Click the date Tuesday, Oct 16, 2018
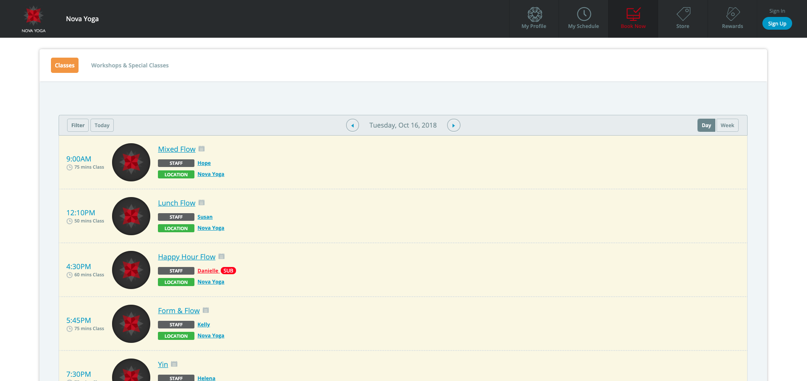Image resolution: width=807 pixels, height=381 pixels. click(x=403, y=125)
